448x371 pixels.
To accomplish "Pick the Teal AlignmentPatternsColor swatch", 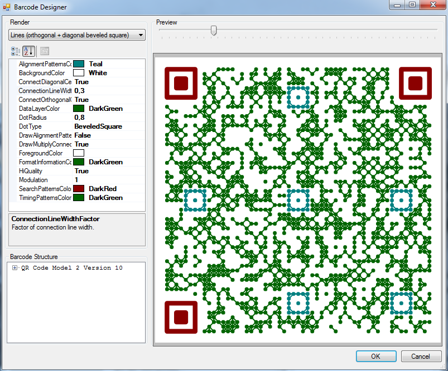I will click(79, 64).
